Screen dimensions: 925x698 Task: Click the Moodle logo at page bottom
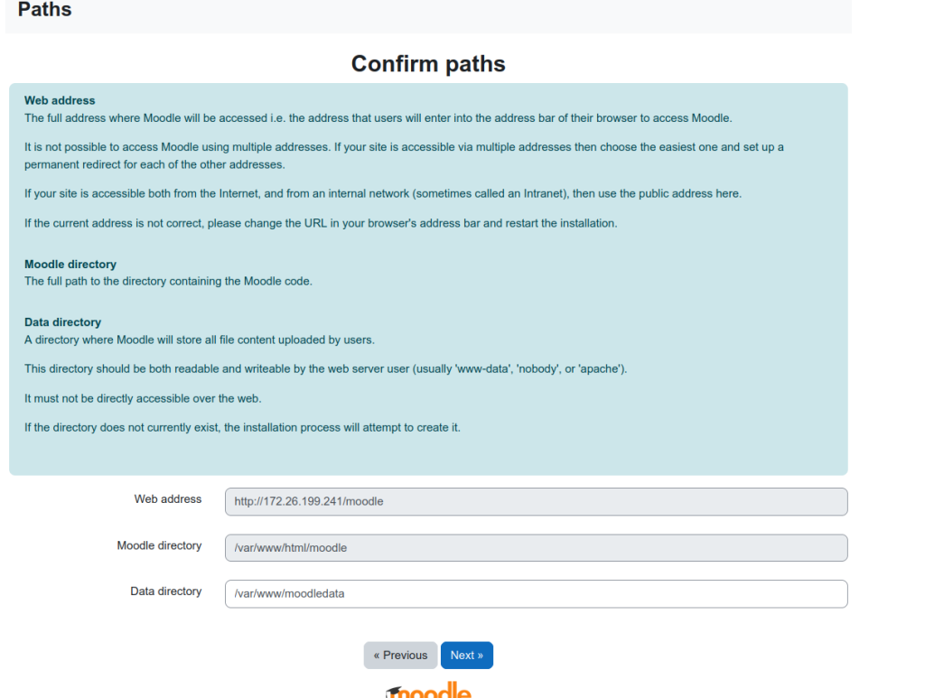[x=429, y=691]
